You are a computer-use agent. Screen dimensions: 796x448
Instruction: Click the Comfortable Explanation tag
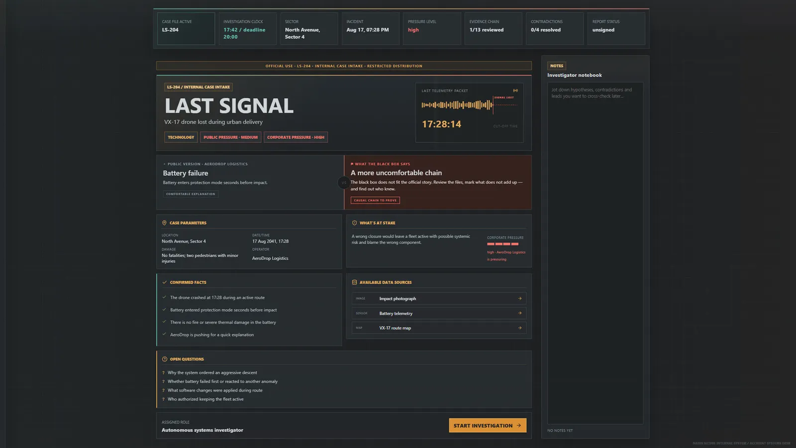191,194
